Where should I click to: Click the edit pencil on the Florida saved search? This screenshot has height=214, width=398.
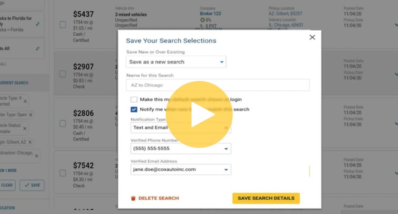pos(38,24)
